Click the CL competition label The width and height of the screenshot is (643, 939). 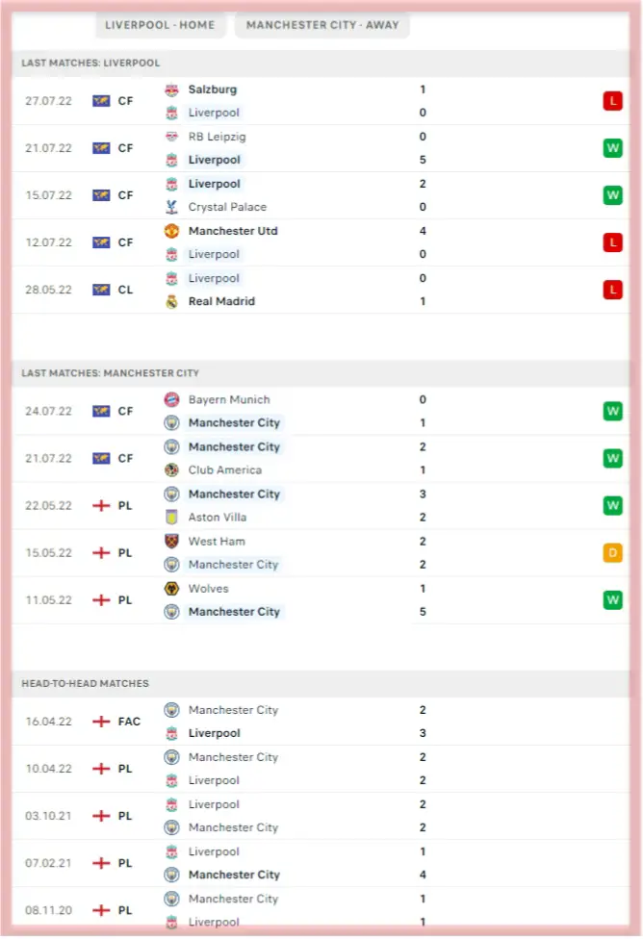[x=126, y=290]
